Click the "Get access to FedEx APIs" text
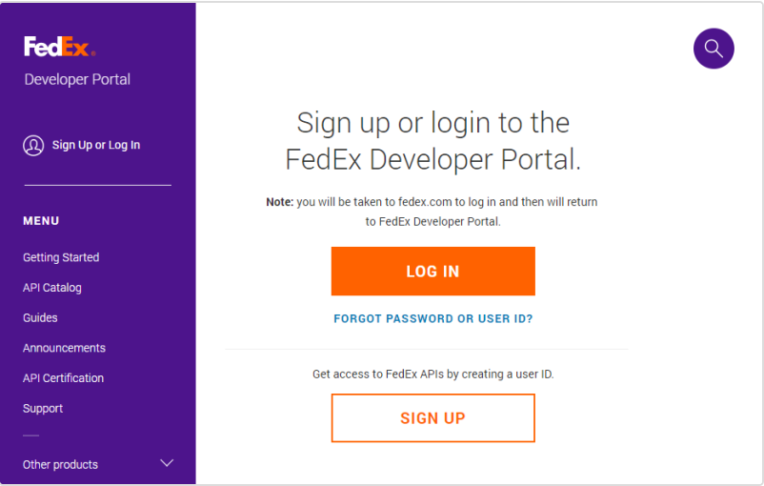 coord(432,375)
